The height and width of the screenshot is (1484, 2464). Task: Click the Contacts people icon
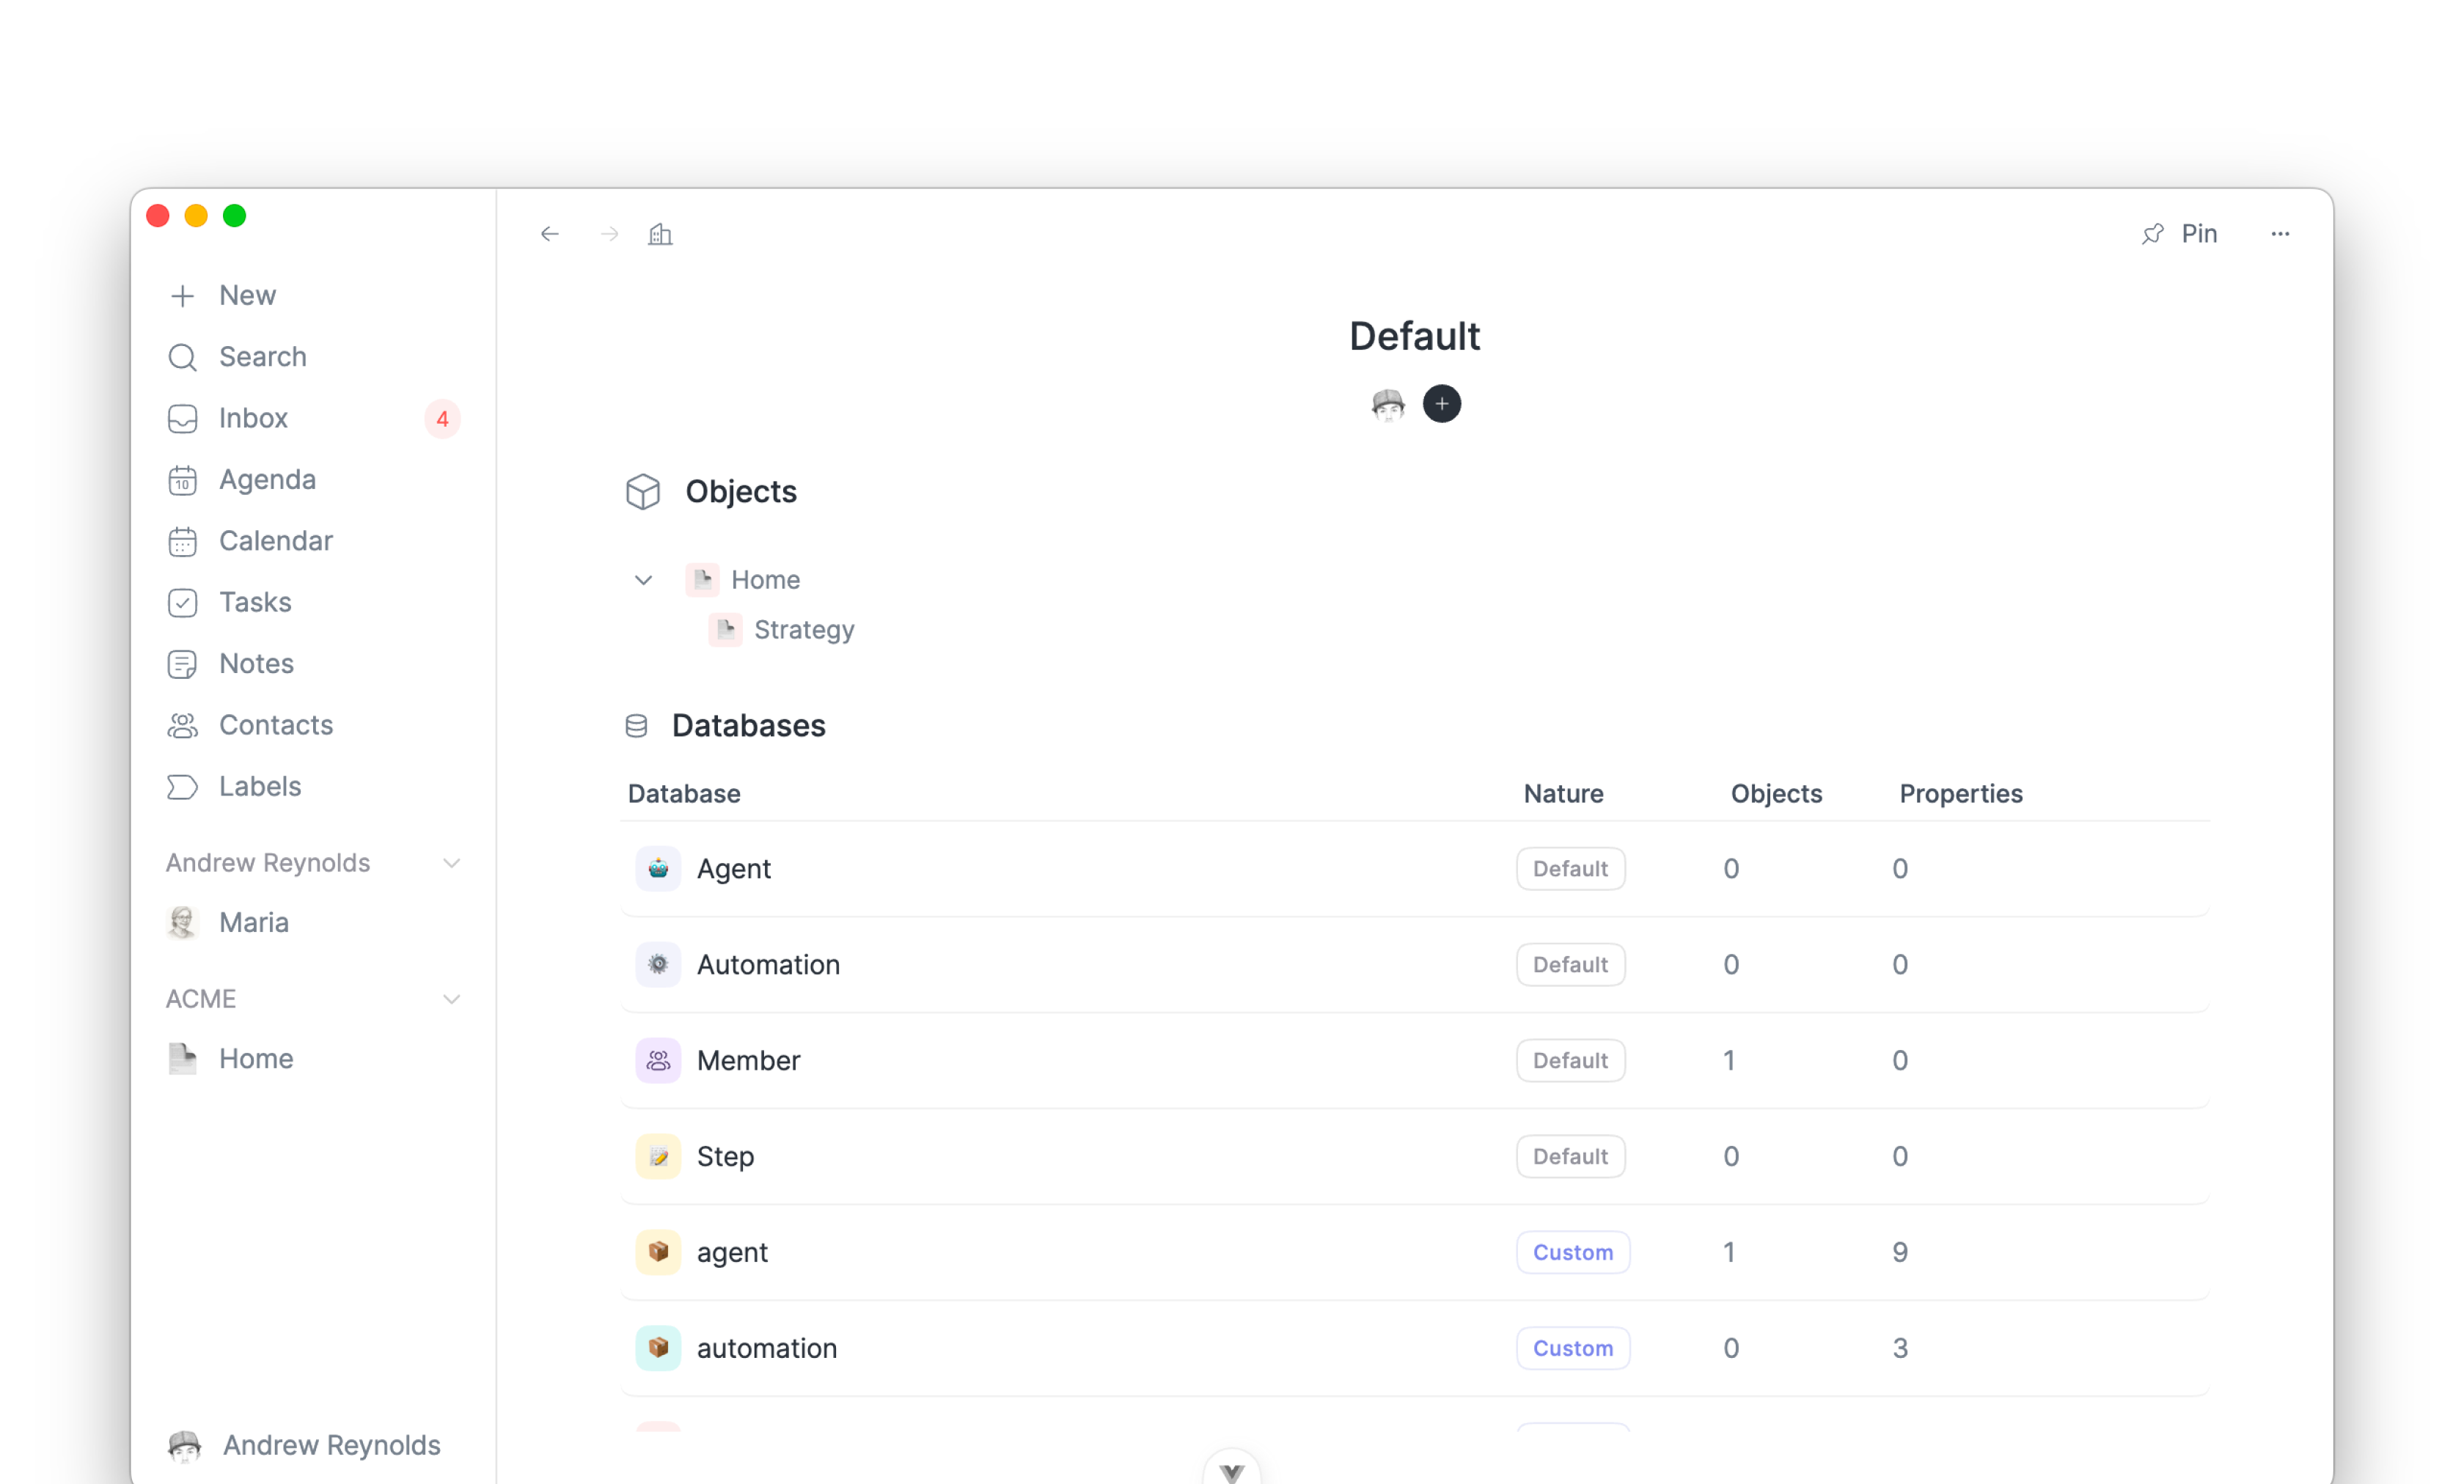(182, 725)
